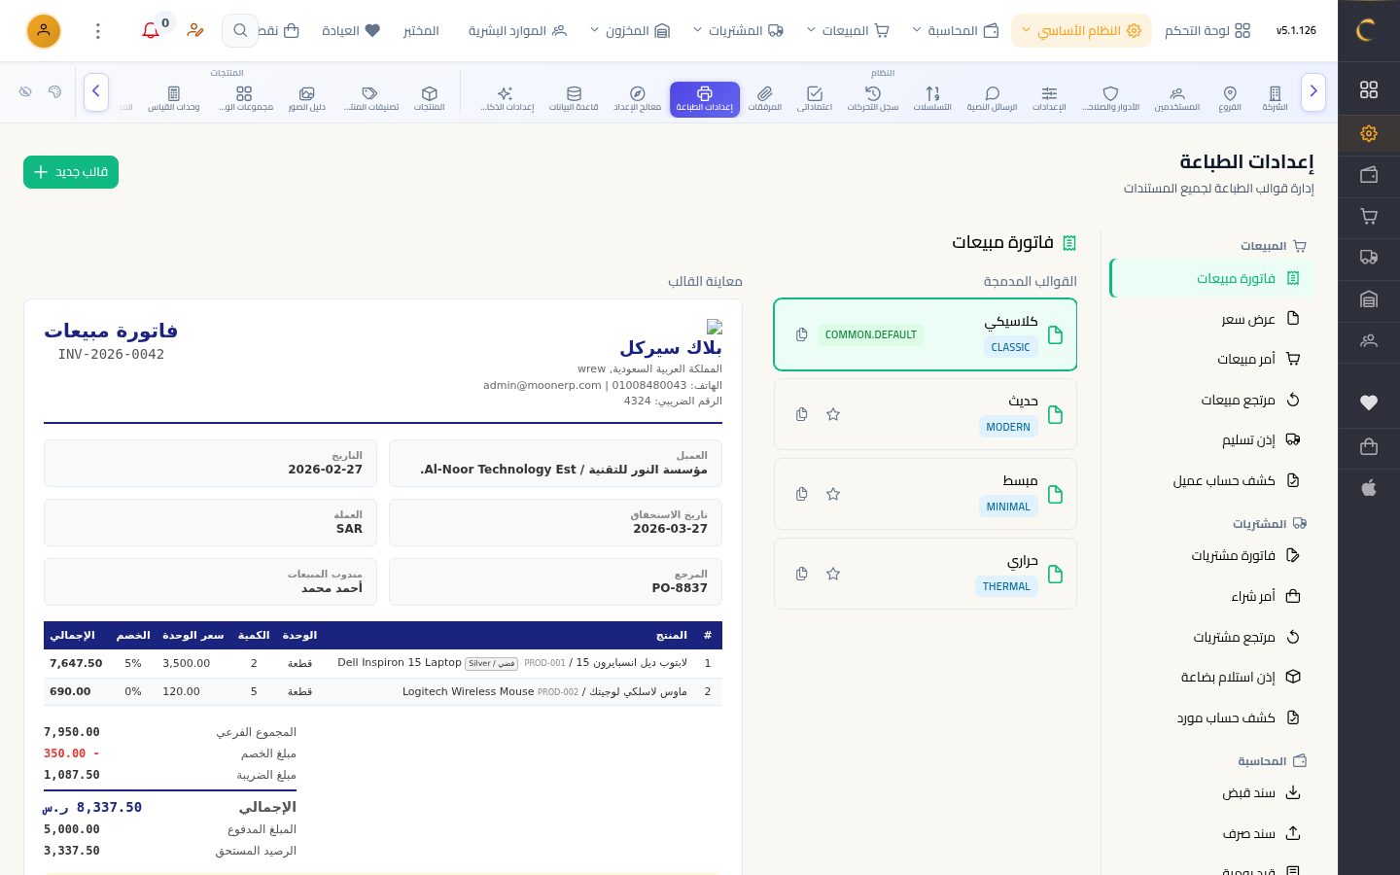Open the three-dot more options menu

click(x=98, y=31)
